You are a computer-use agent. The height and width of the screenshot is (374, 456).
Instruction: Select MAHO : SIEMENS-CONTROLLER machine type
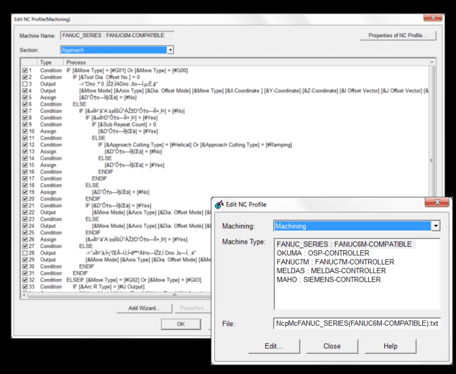coord(328,280)
